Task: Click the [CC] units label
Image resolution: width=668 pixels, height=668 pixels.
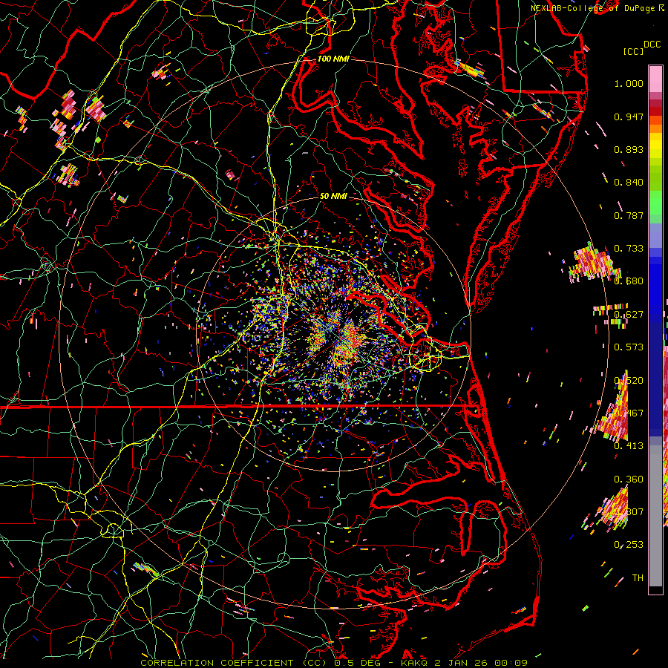Action: 634,51
